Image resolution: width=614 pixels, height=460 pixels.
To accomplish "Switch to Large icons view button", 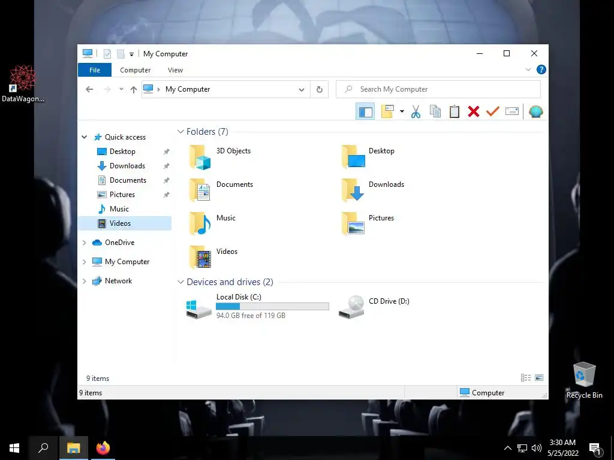I will tap(539, 378).
